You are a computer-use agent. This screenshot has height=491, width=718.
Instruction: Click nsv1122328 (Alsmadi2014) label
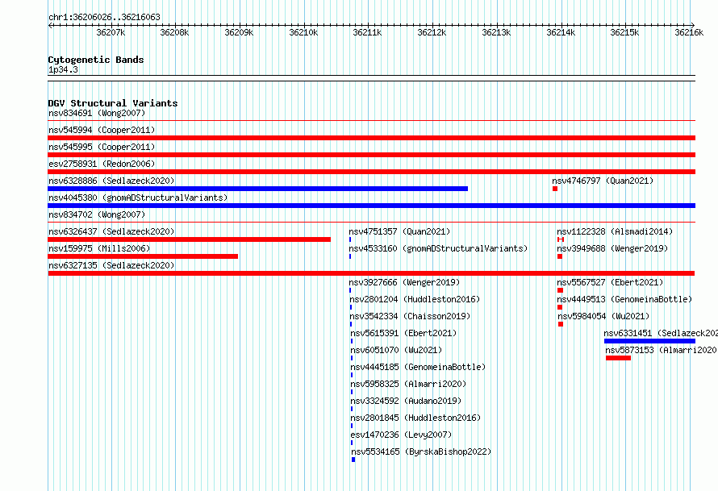[x=615, y=231]
